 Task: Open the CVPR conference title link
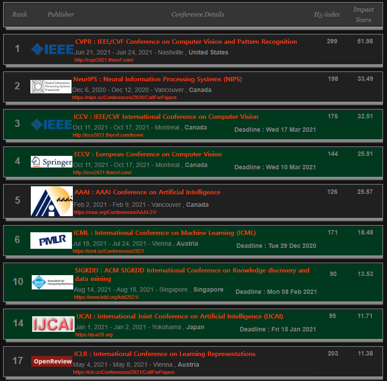pyautogui.click(x=186, y=42)
